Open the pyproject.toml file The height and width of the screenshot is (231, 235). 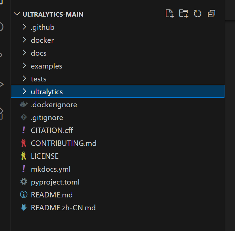pos(55,182)
